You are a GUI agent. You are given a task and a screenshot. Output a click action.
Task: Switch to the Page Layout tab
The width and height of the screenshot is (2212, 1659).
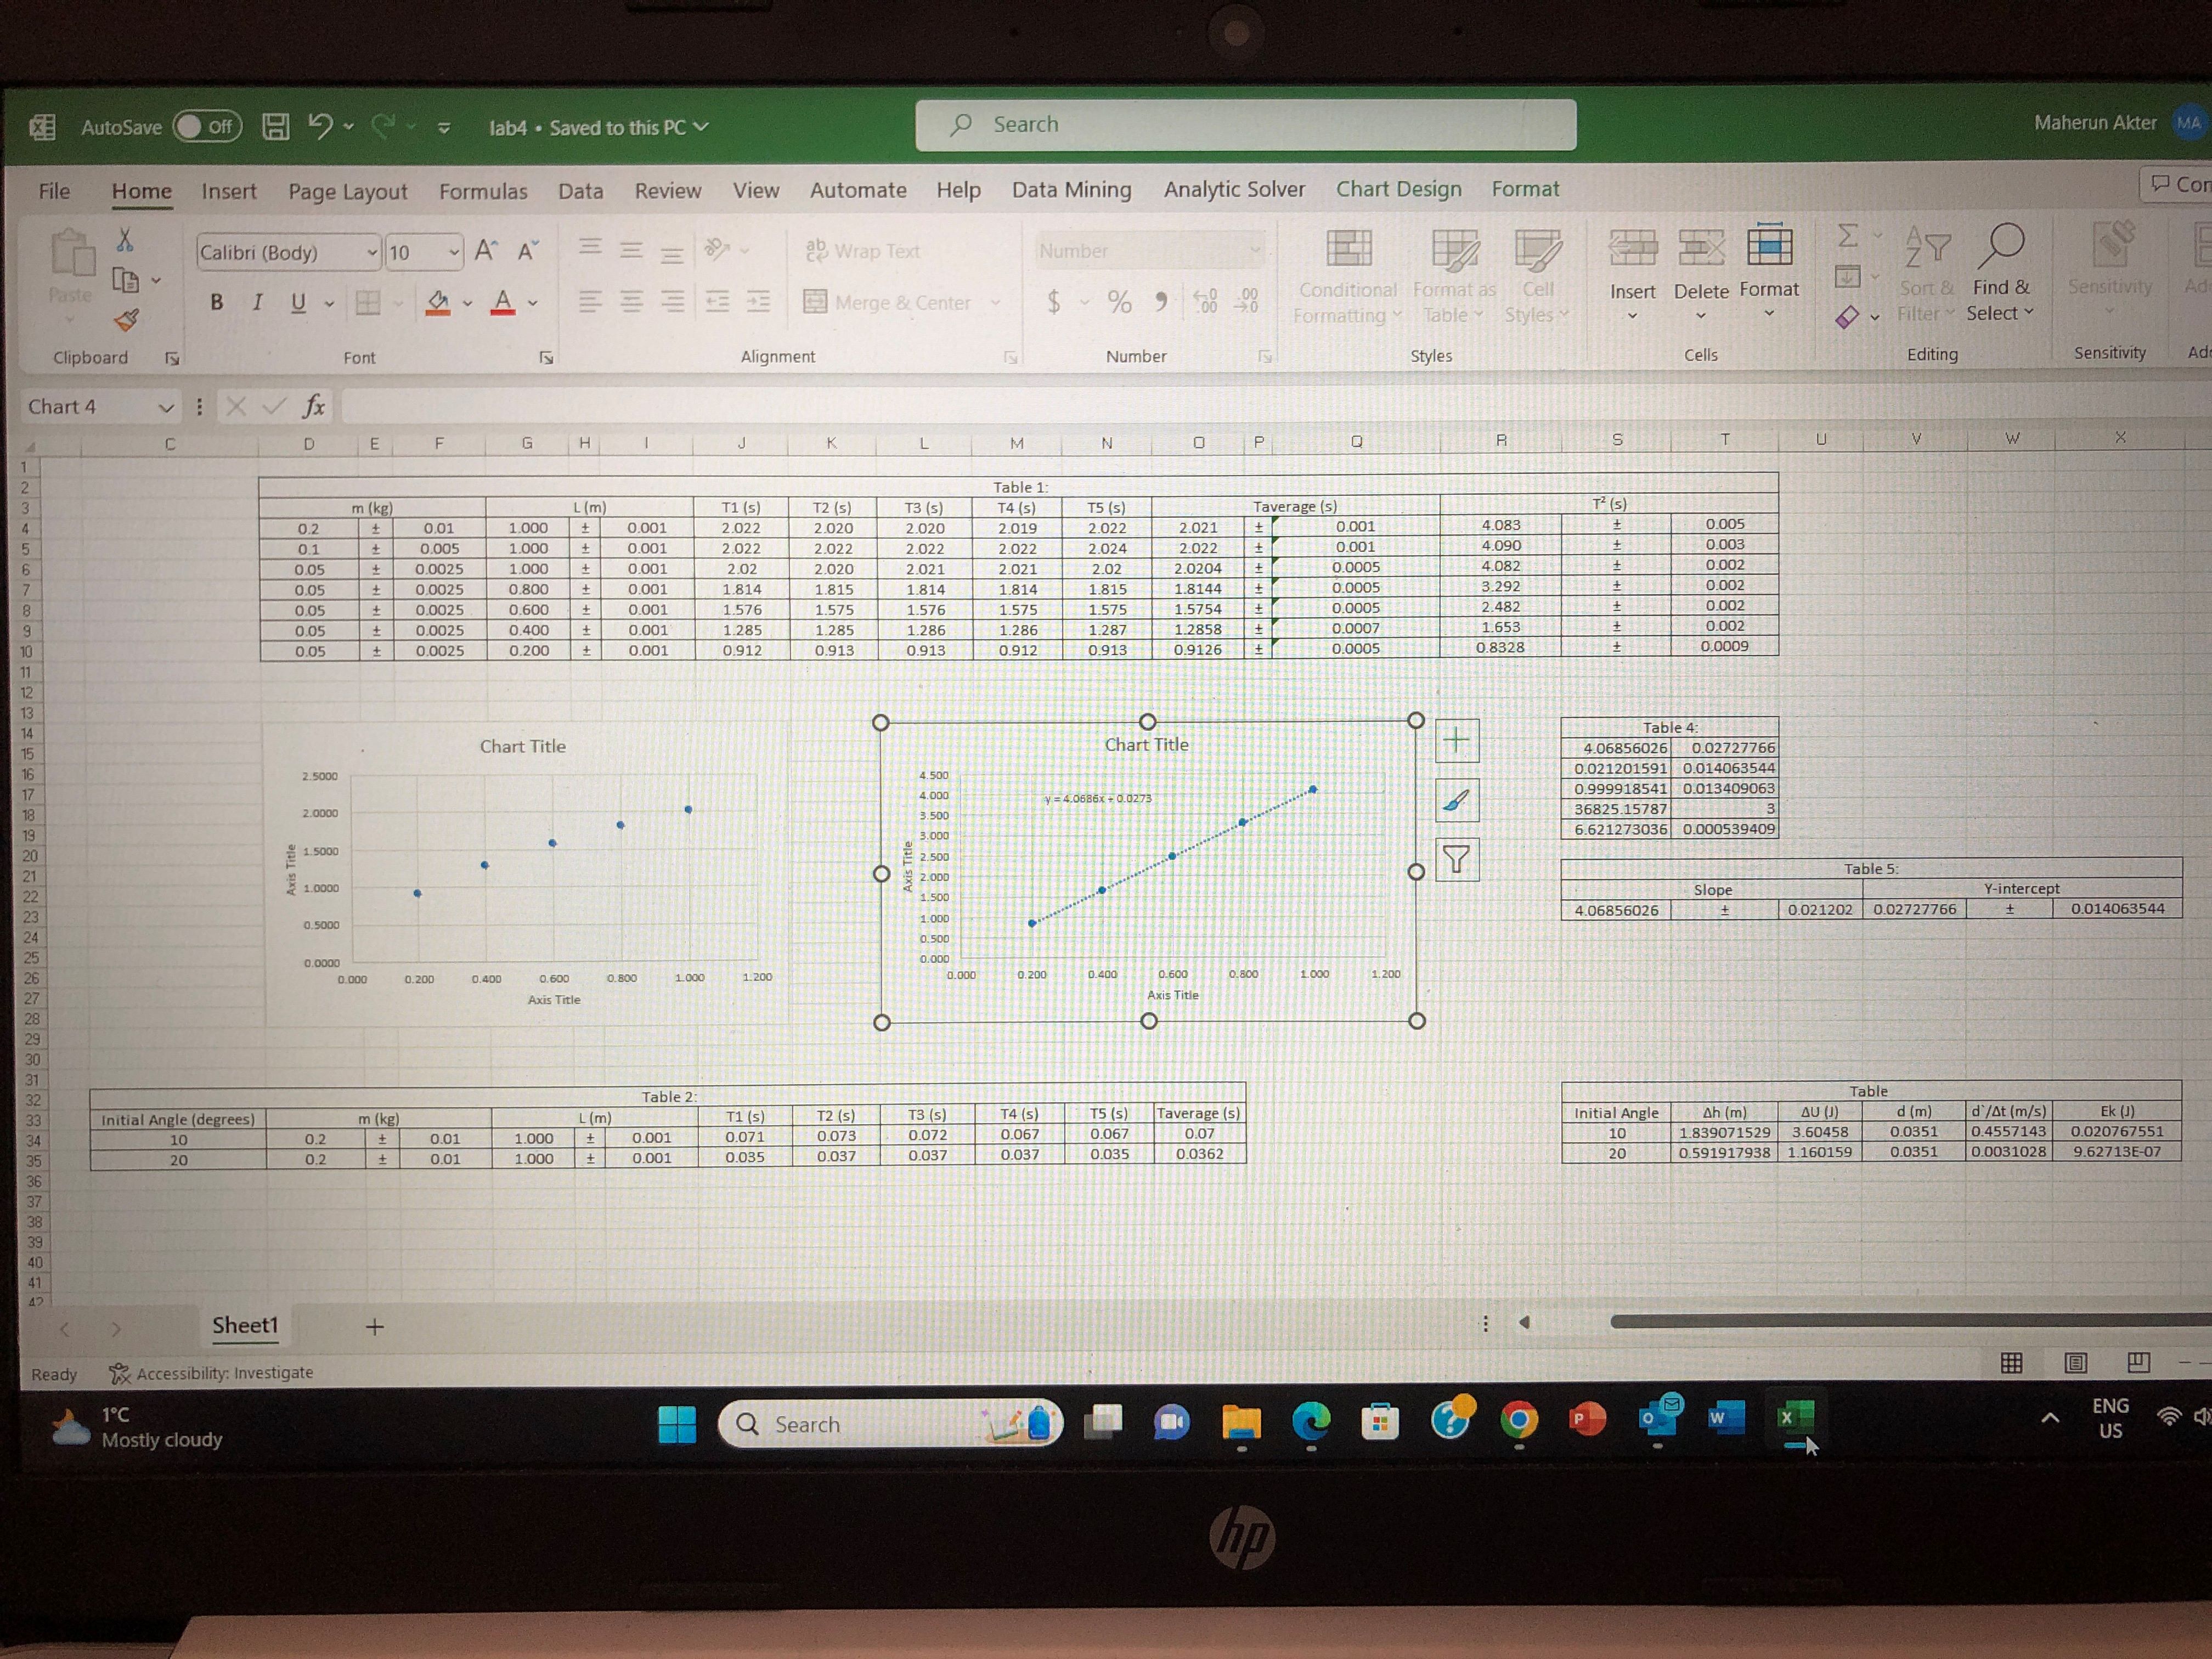tap(347, 191)
